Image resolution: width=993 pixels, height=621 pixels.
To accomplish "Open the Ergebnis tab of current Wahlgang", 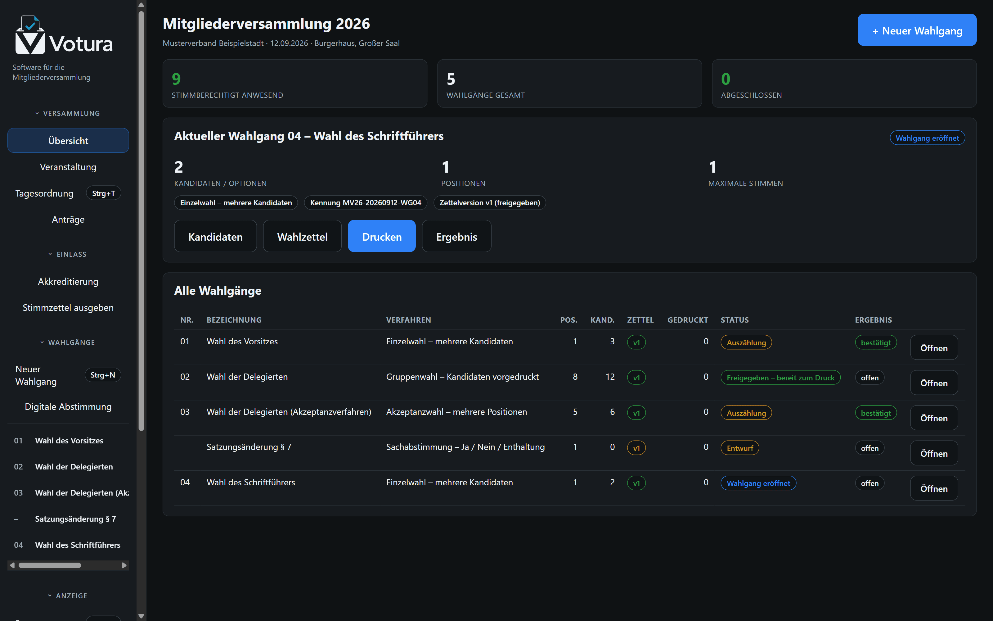I will coord(456,236).
